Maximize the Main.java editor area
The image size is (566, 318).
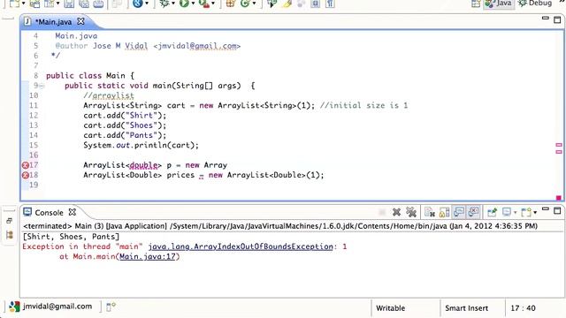pyautogui.click(x=557, y=19)
